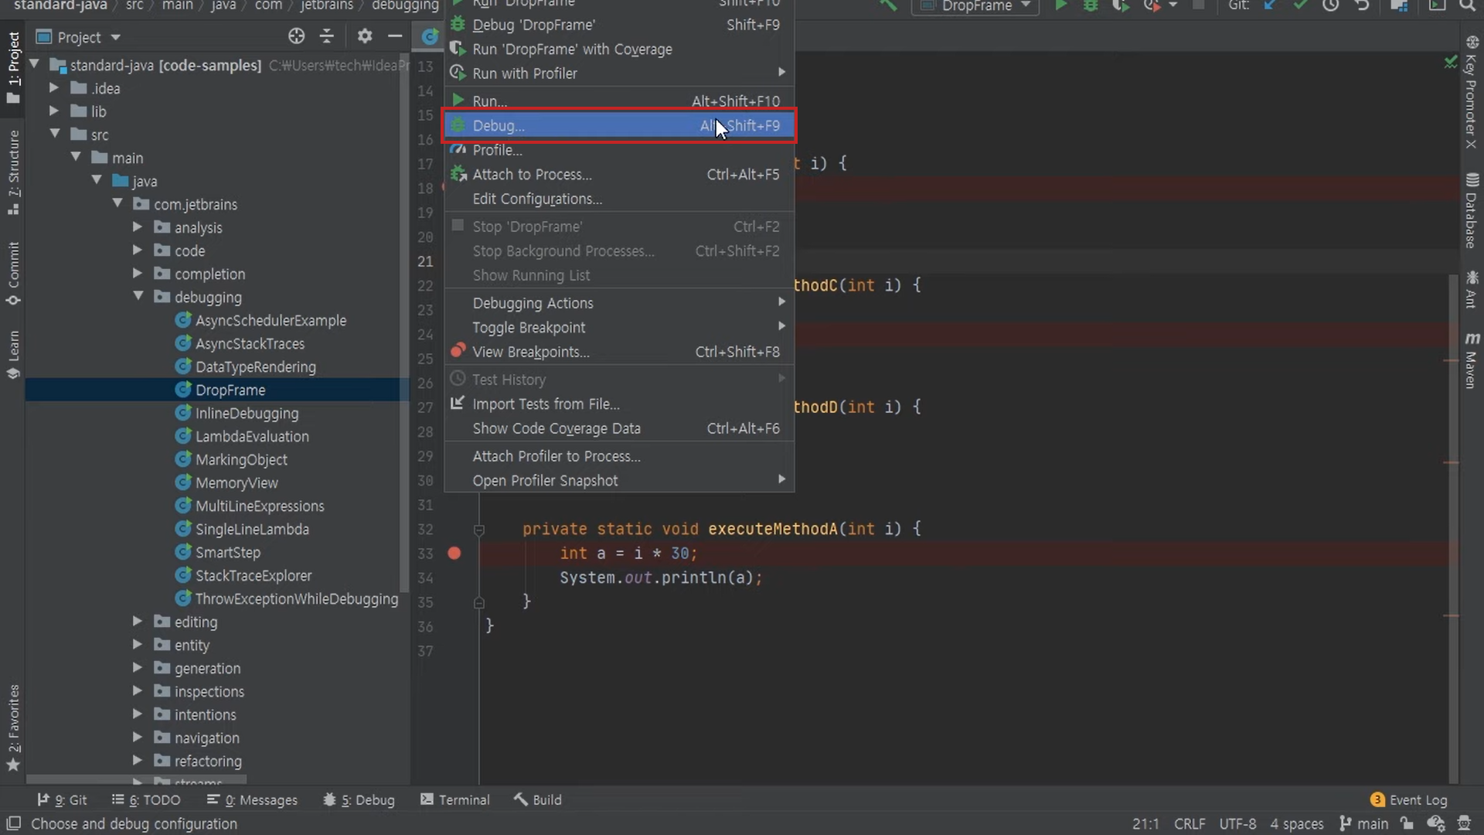1484x835 pixels.
Task: Click the Stop button in the top toolbar
Action: tap(1198, 5)
